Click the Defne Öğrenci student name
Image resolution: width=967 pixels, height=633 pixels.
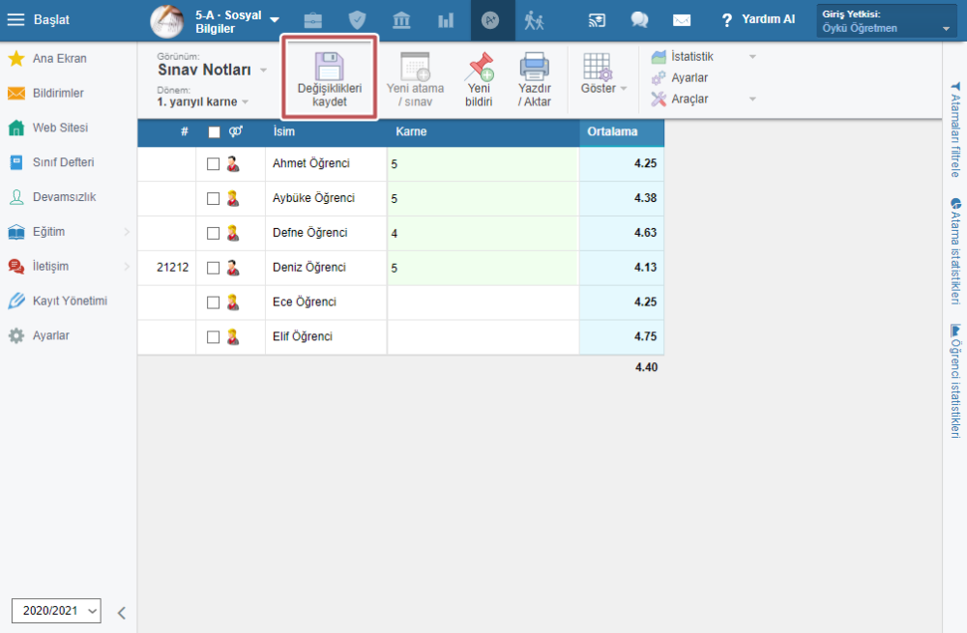309,233
